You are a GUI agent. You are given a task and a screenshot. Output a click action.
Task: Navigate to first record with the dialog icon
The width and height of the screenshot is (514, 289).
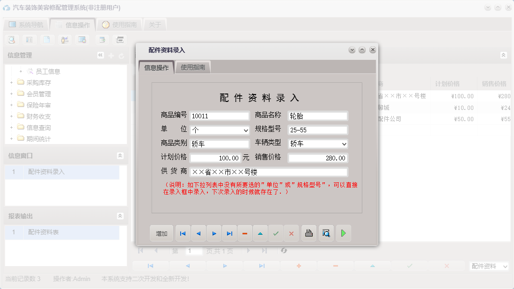[x=183, y=233]
